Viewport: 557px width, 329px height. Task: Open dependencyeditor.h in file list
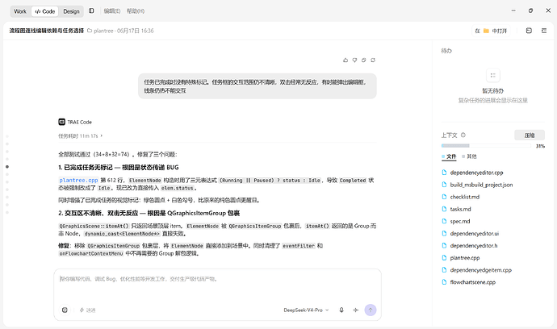[x=474, y=246]
